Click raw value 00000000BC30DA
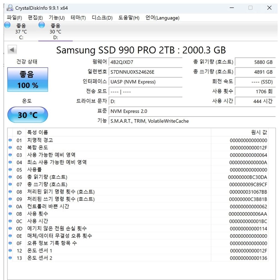 248,177
